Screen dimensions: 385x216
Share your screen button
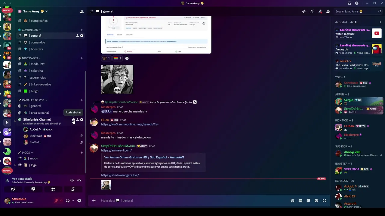(33, 189)
